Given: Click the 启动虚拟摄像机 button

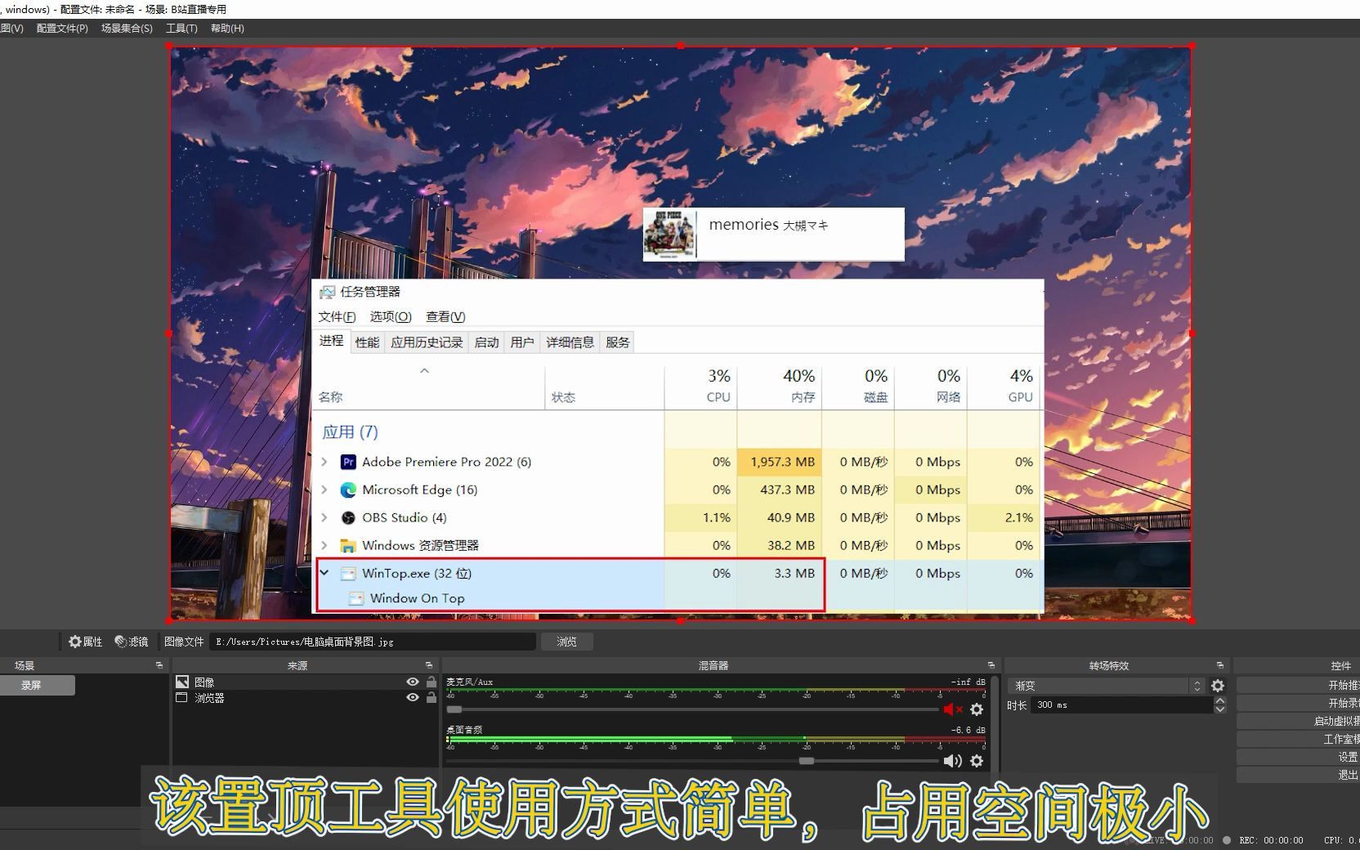Looking at the screenshot, I should [x=1298, y=722].
